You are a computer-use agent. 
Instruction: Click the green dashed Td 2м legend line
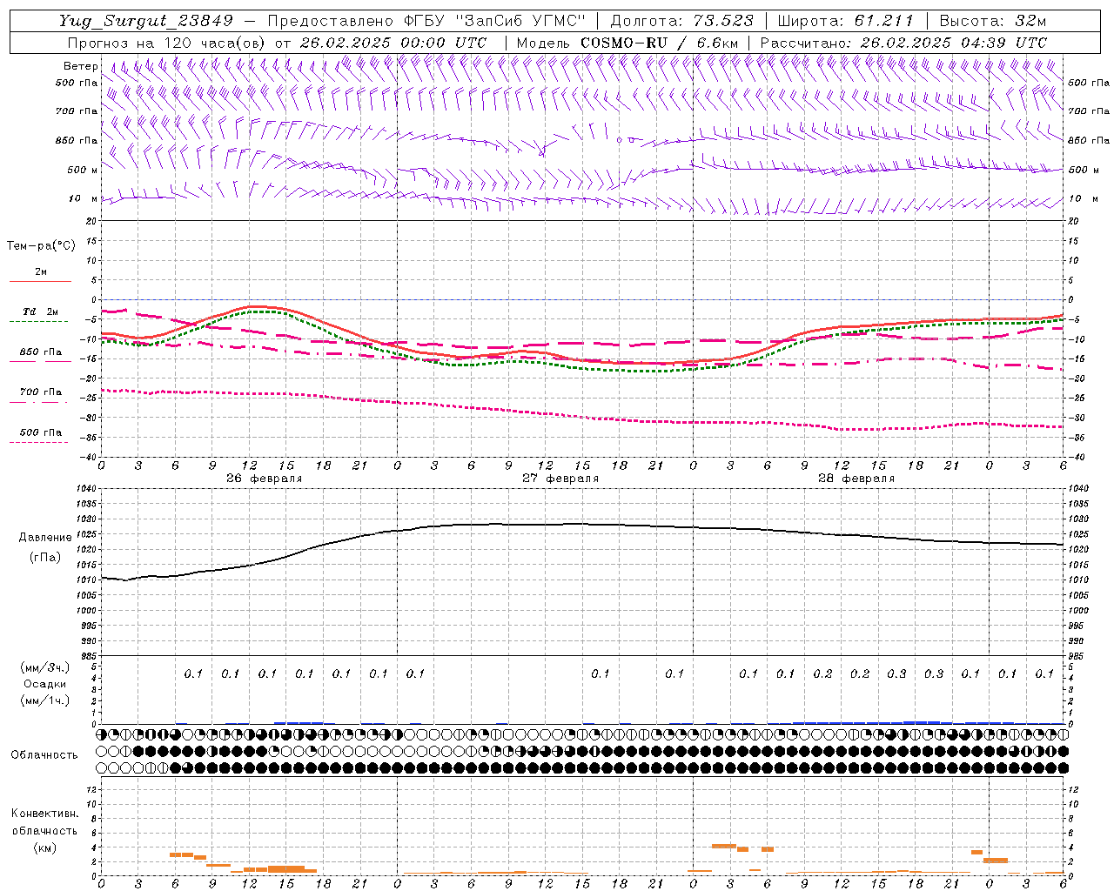tap(39, 321)
